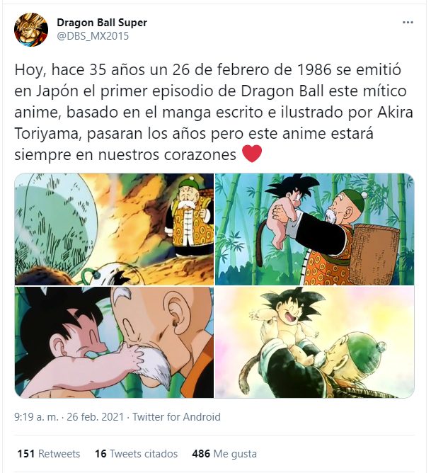Click the red heart emoji in tweet
Viewport: 431px width, 473px height.
coord(252,154)
